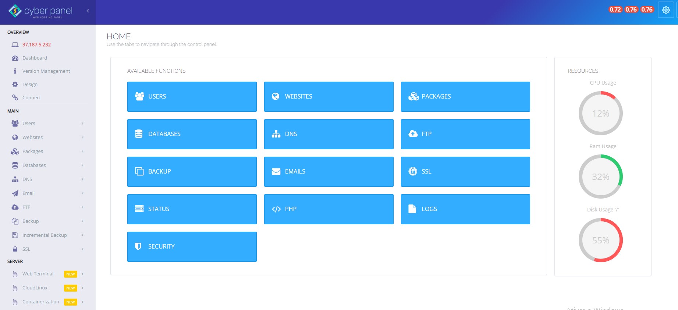Click the Databases stack icon in sidebar

pyautogui.click(x=15, y=165)
